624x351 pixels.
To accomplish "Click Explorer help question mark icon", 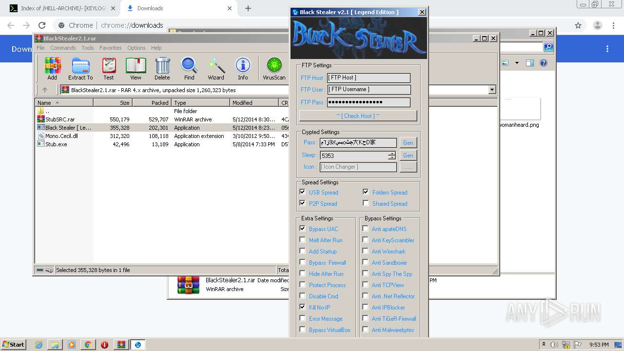I will (544, 63).
